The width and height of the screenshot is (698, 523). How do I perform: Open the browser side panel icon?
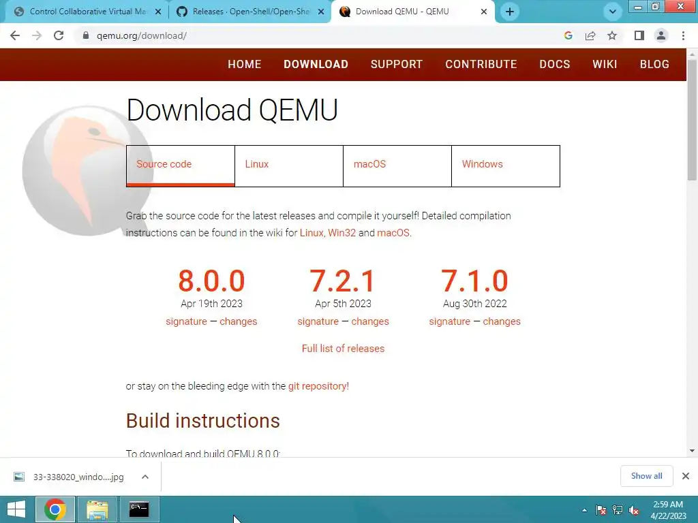tap(639, 35)
